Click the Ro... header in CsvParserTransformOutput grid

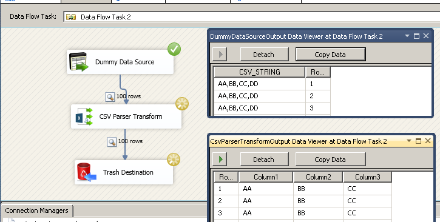(x=226, y=177)
